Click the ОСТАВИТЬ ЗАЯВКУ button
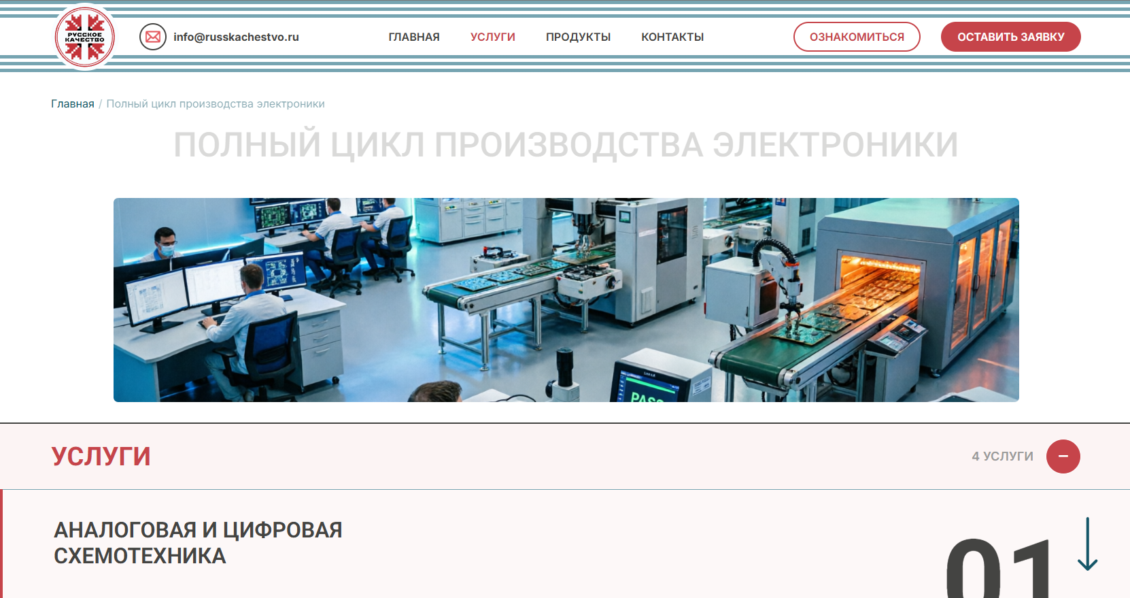This screenshot has height=598, width=1130. click(x=1011, y=37)
